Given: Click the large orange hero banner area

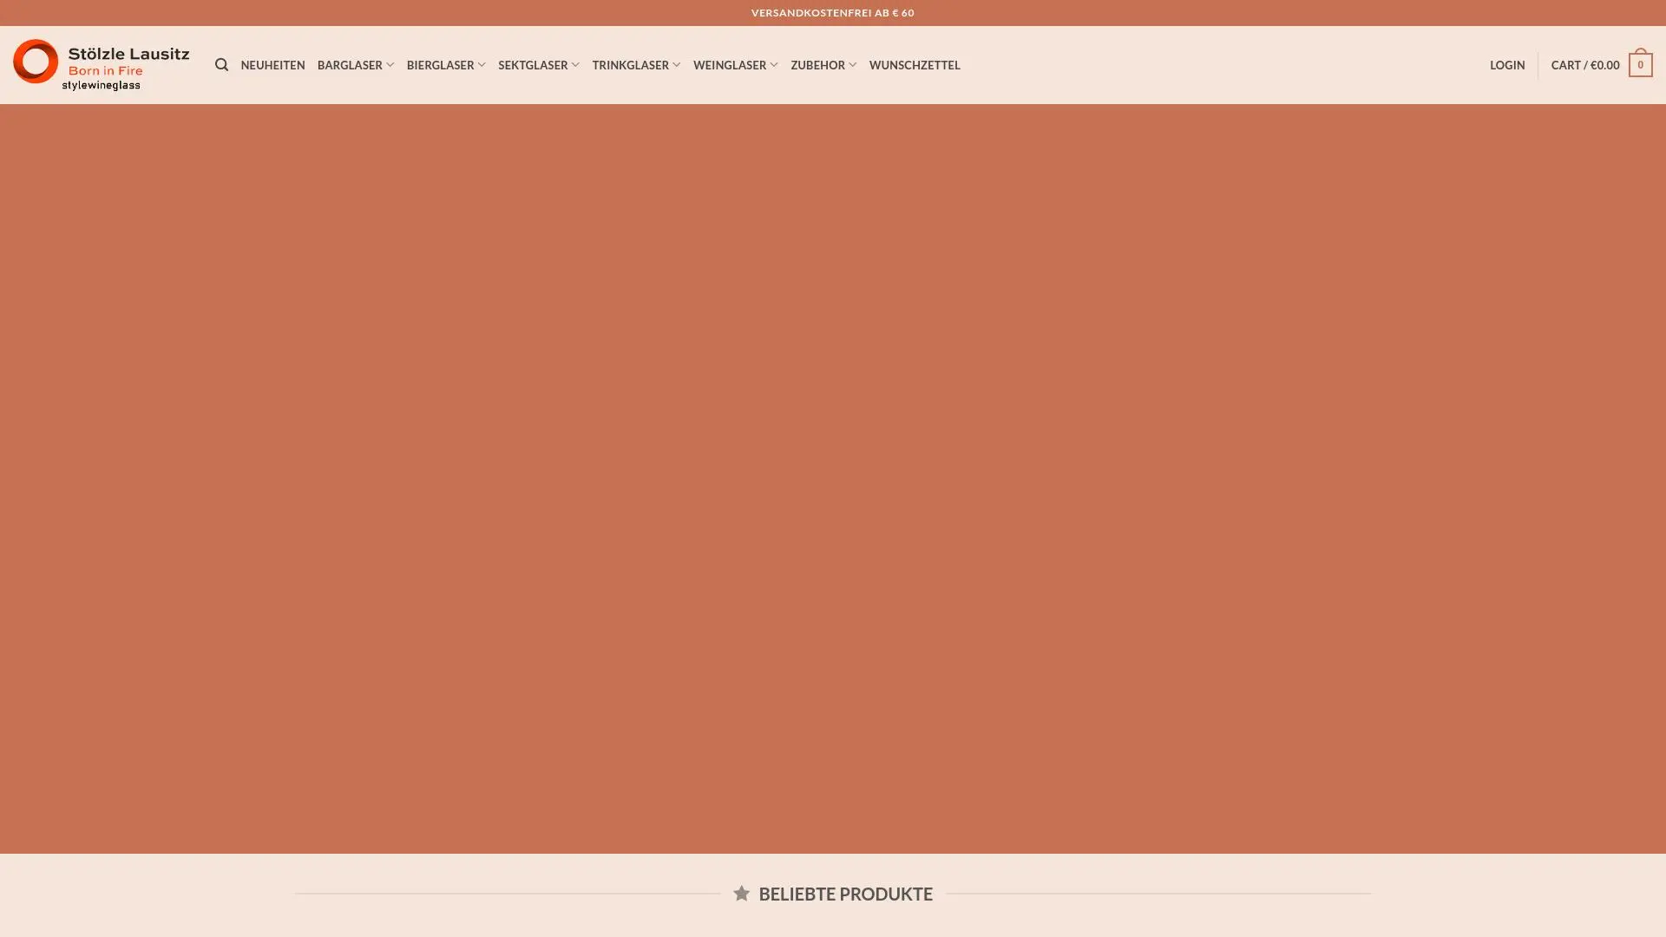Looking at the screenshot, I should tap(832, 477).
